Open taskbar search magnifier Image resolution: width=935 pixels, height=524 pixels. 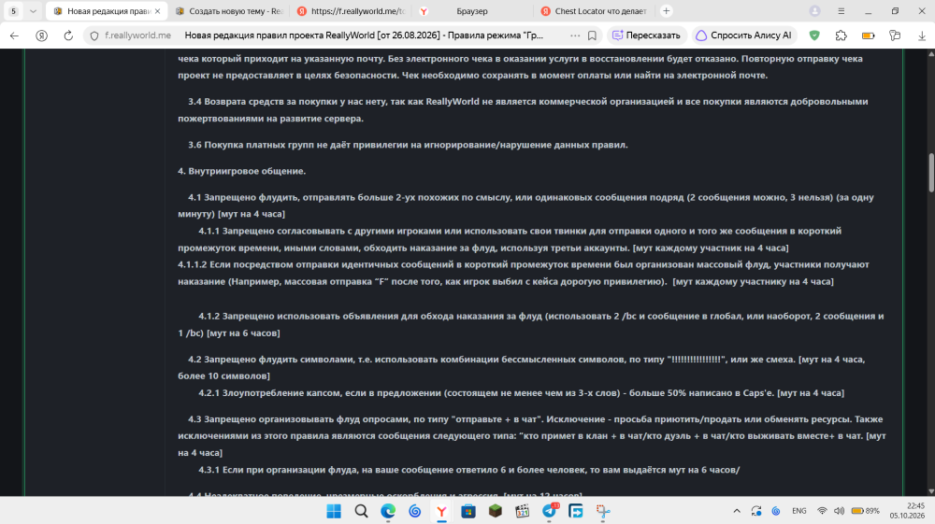pos(361,511)
